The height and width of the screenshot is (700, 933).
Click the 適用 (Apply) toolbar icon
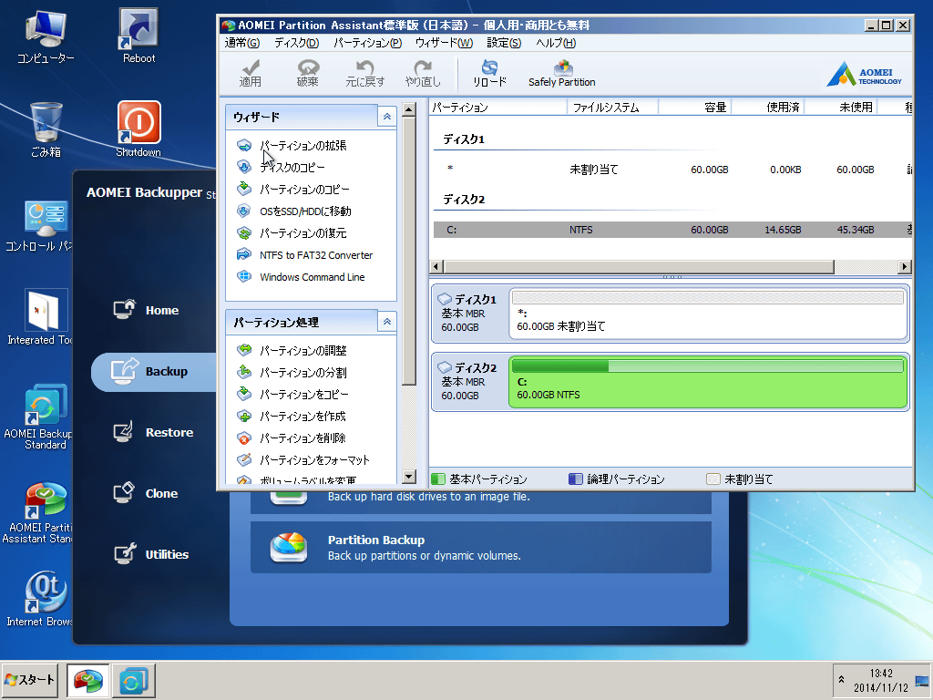click(x=251, y=73)
